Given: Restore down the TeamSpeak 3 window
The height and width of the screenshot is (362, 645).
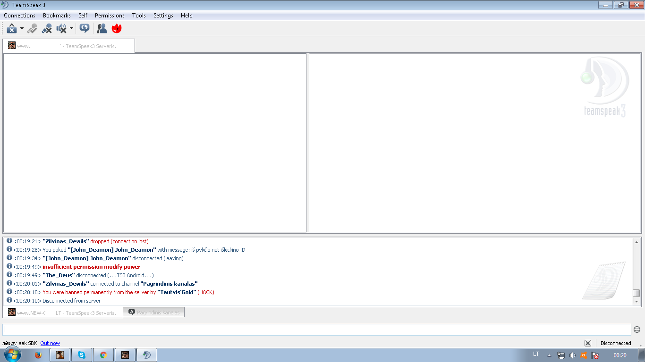Looking at the screenshot, I should point(620,5).
